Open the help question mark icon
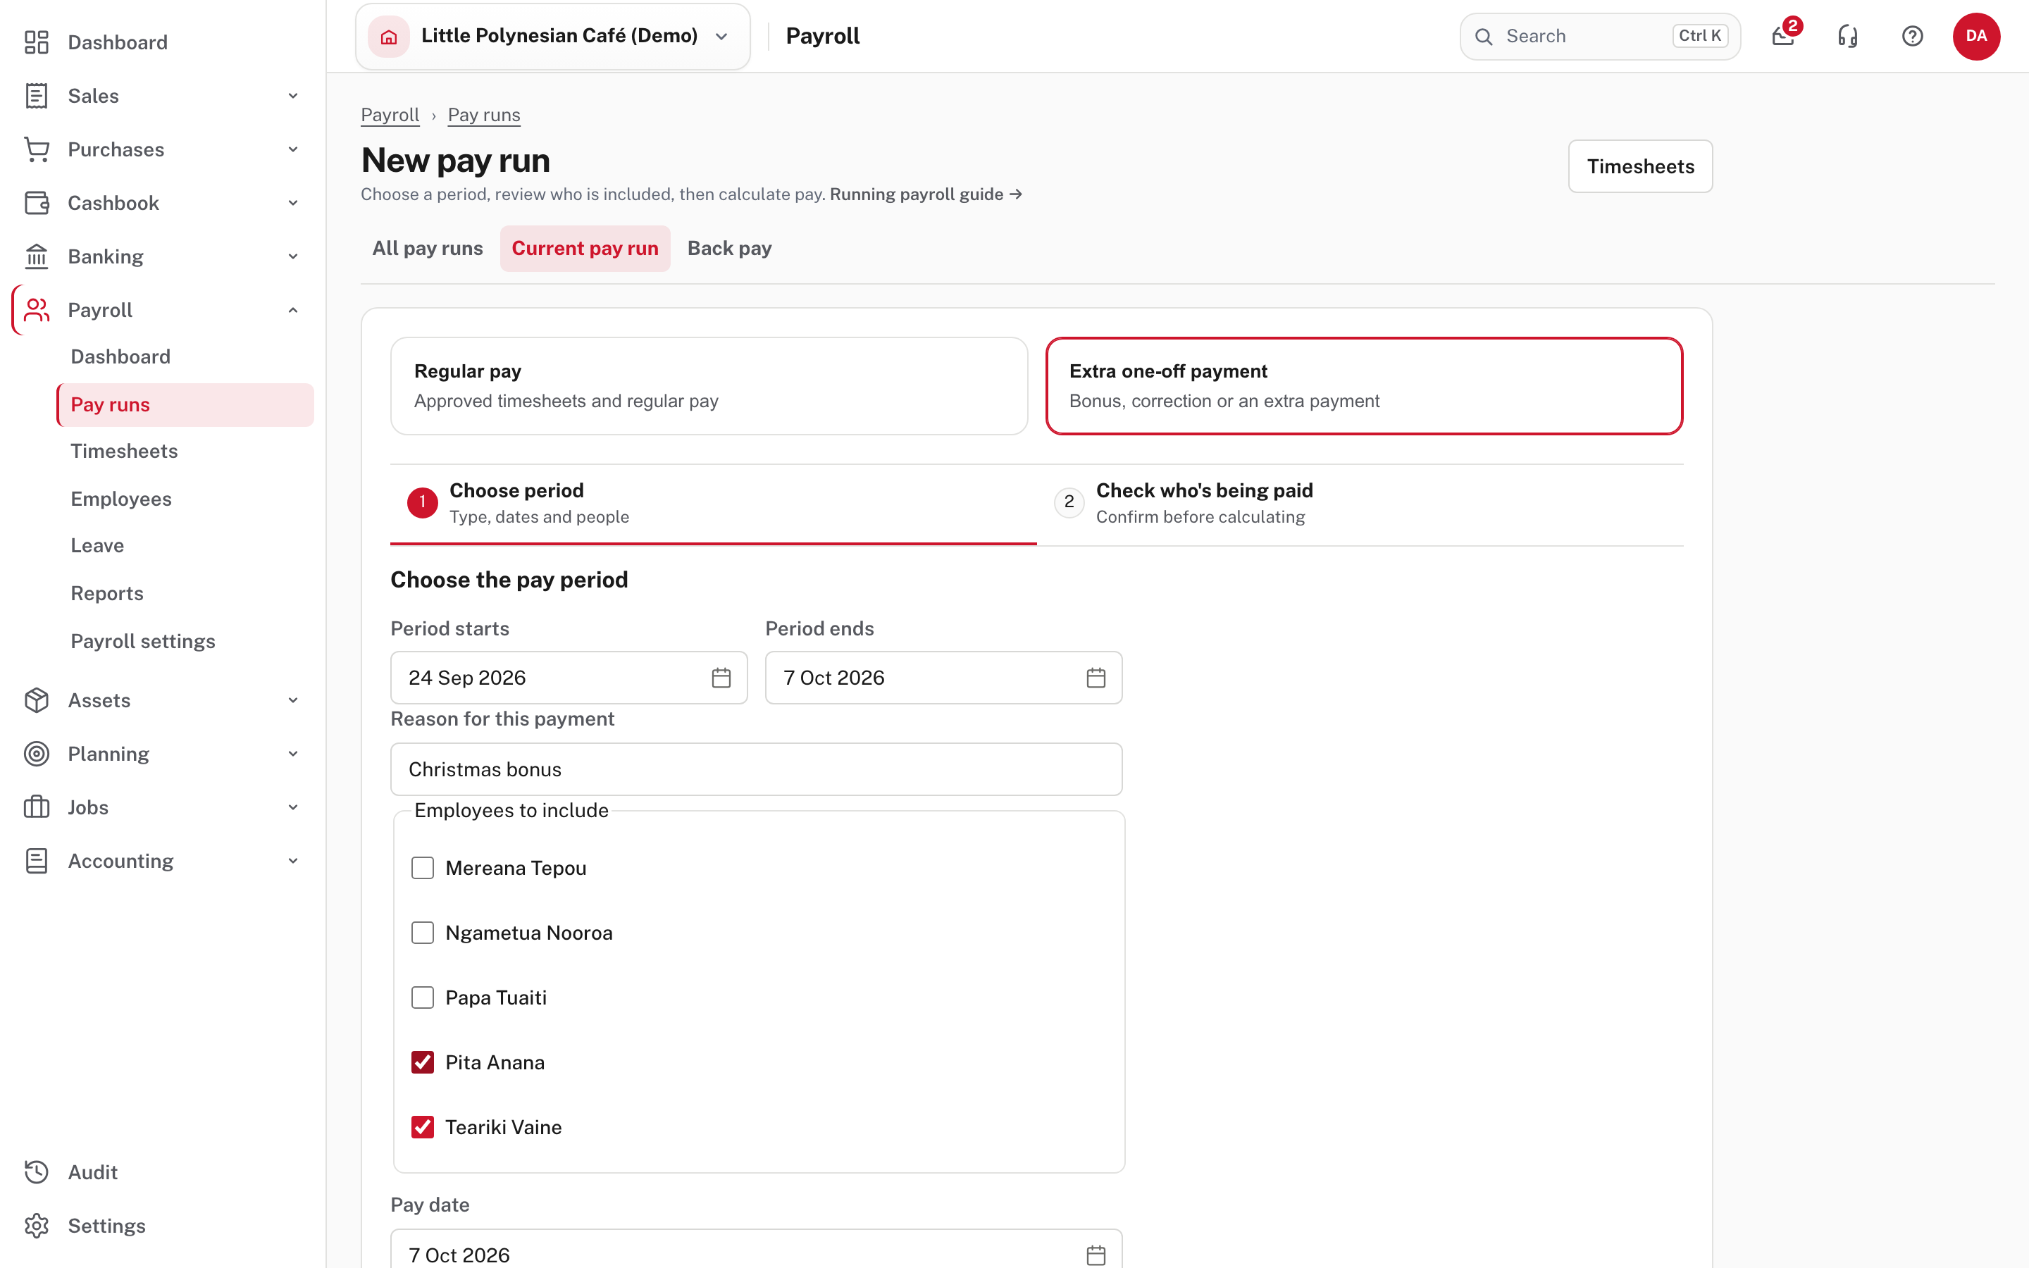The width and height of the screenshot is (2029, 1268). click(x=1913, y=36)
